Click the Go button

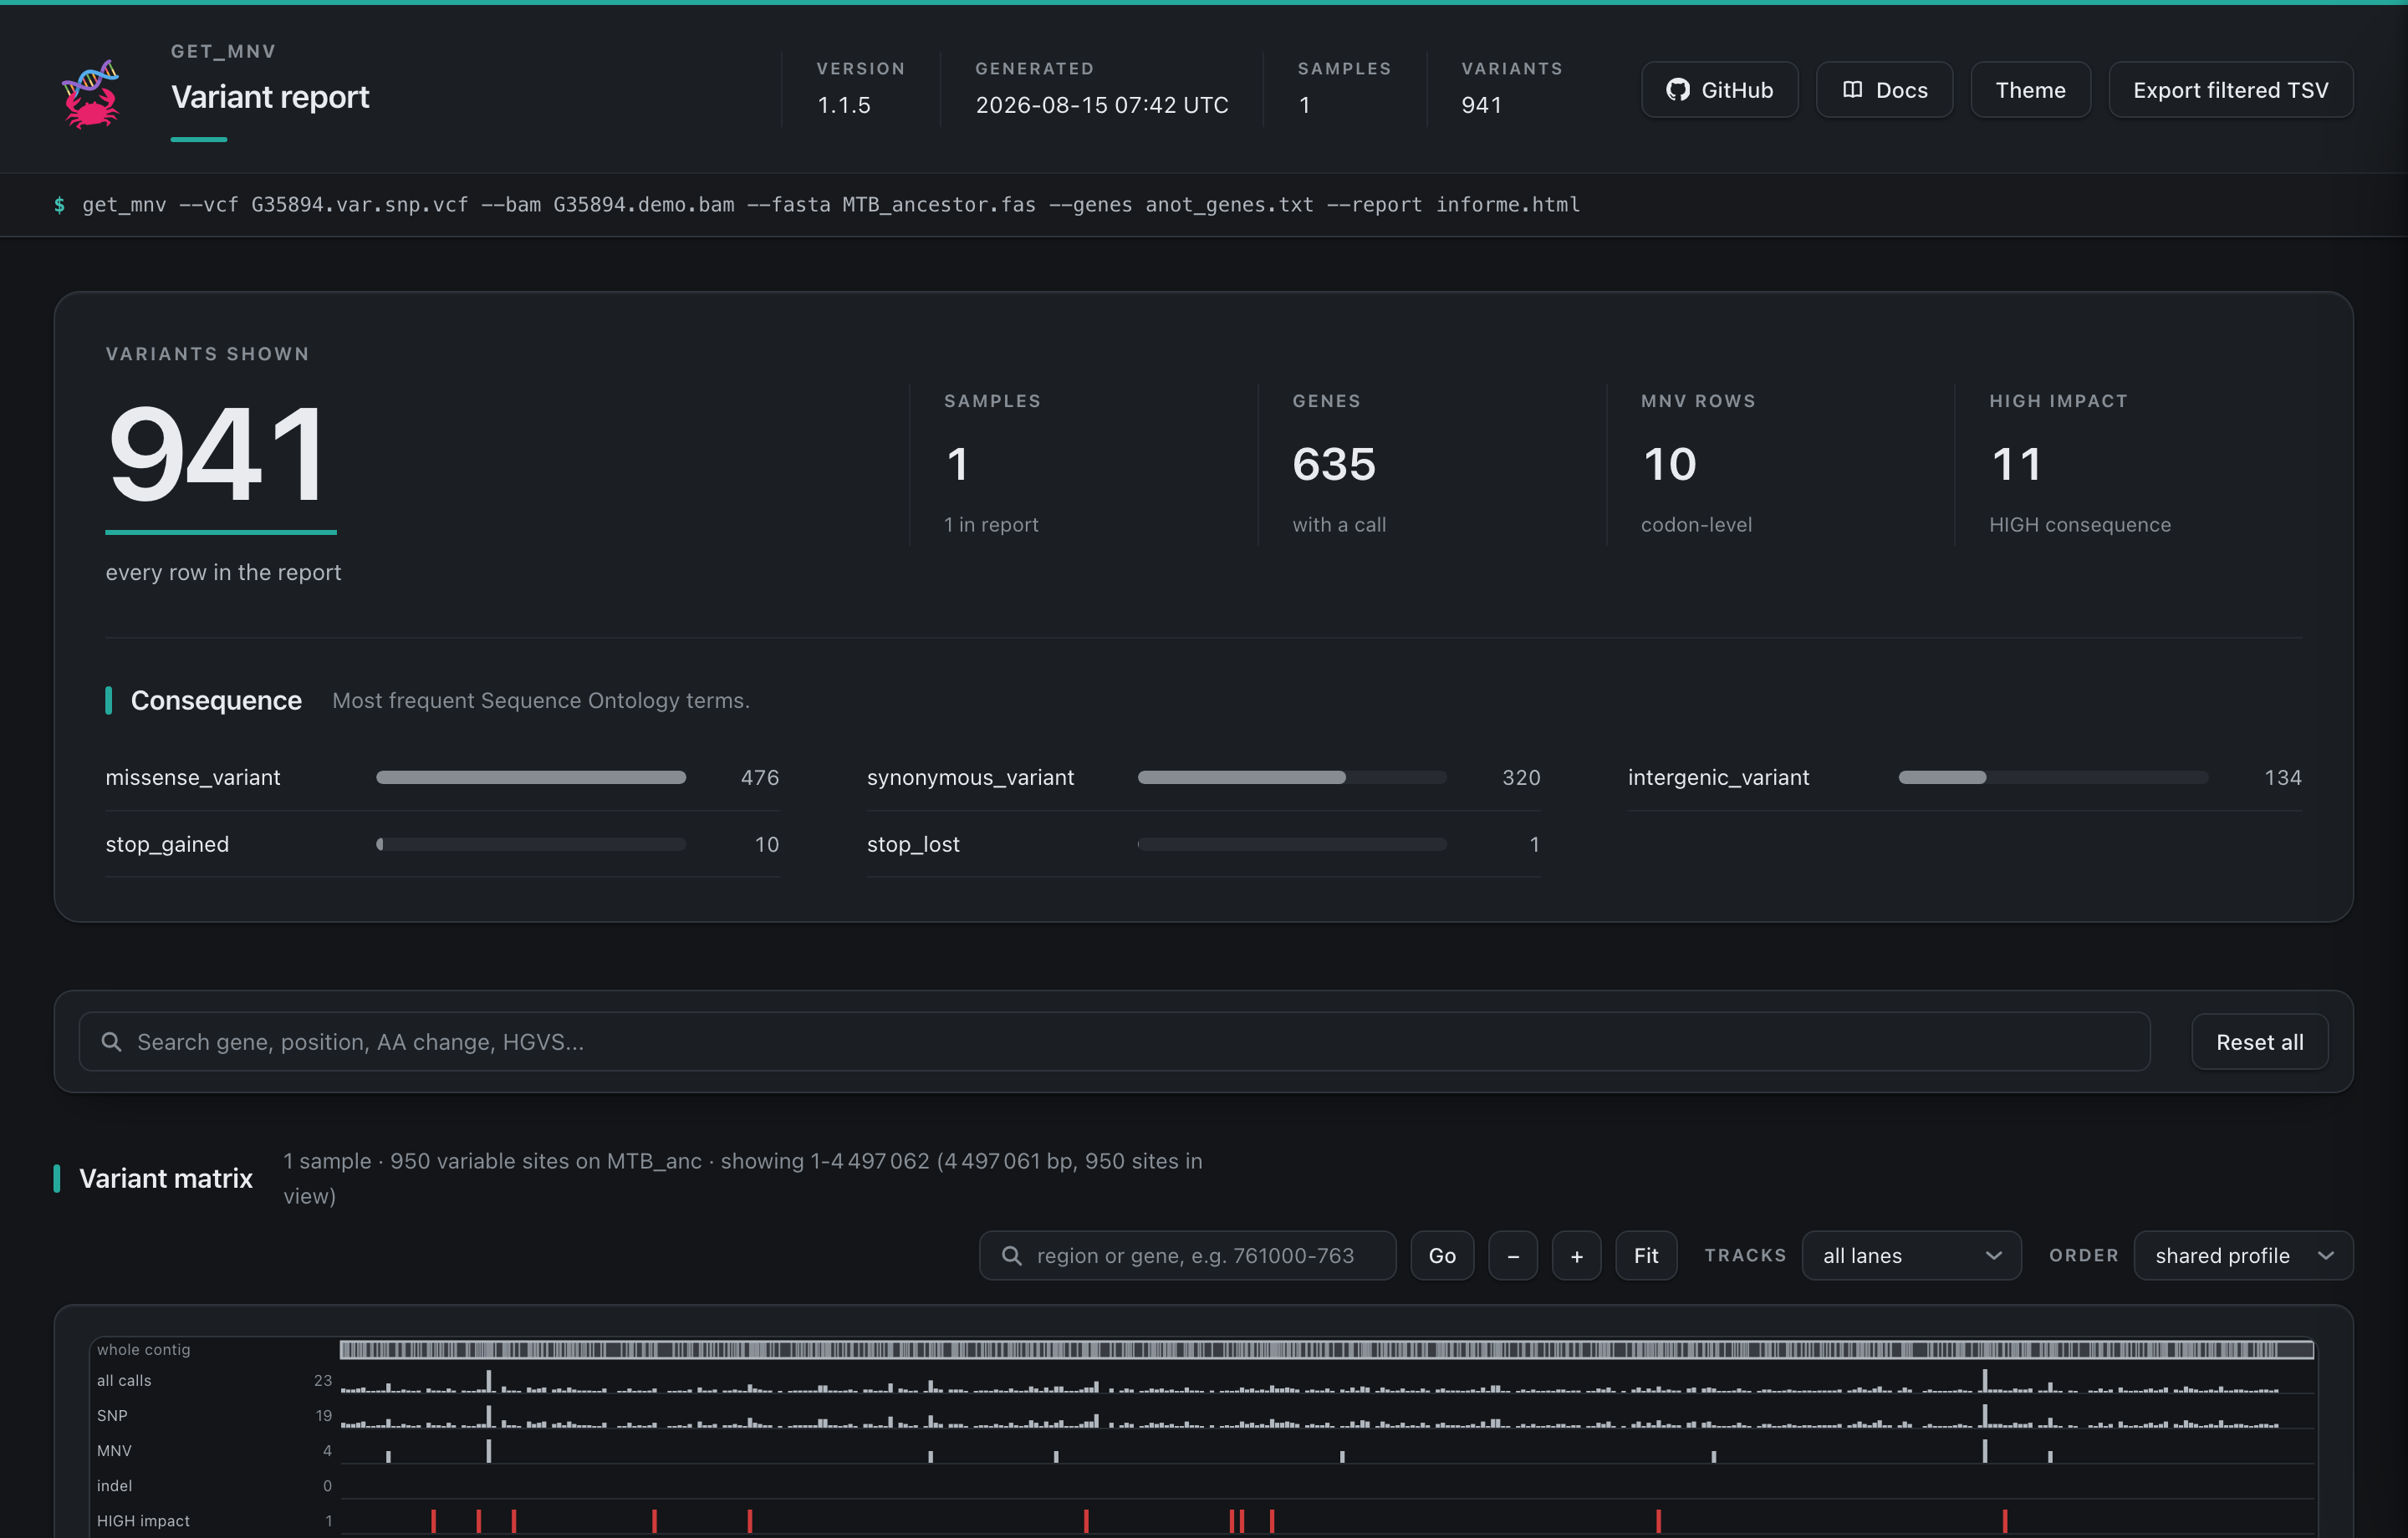point(1442,1256)
